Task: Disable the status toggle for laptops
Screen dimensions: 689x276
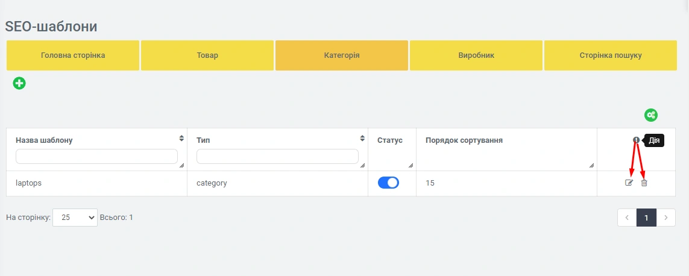Action: (388, 183)
